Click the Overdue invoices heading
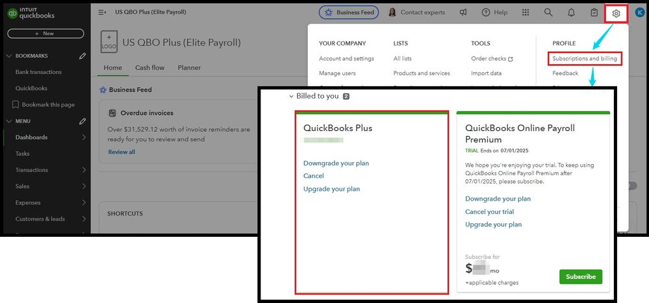 point(147,113)
